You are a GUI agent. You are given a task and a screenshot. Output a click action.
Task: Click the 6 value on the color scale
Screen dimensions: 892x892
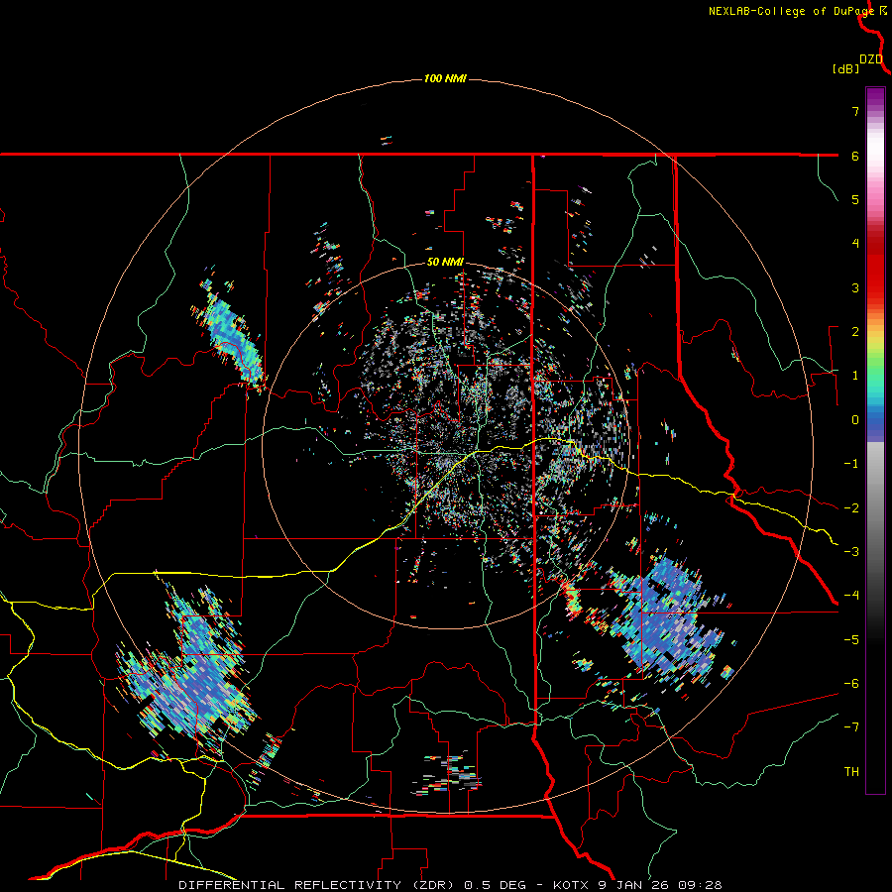click(855, 156)
